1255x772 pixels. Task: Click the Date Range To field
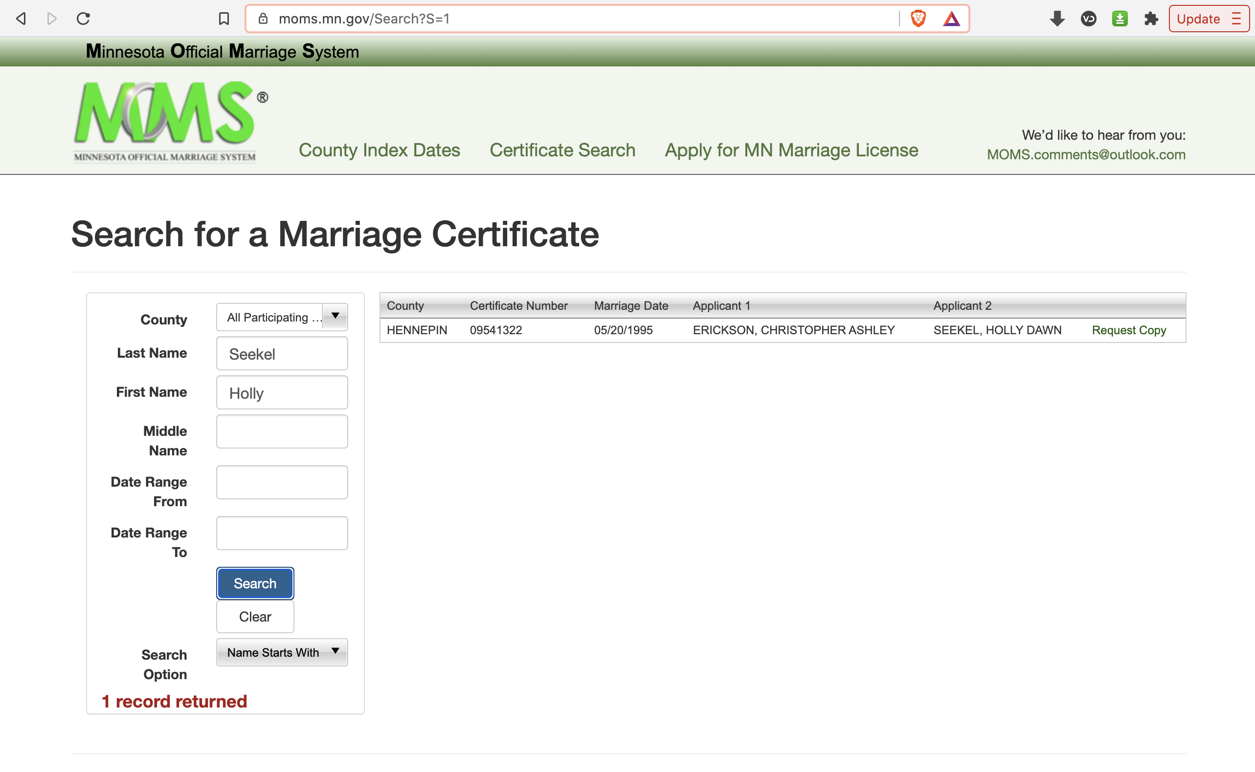click(282, 533)
